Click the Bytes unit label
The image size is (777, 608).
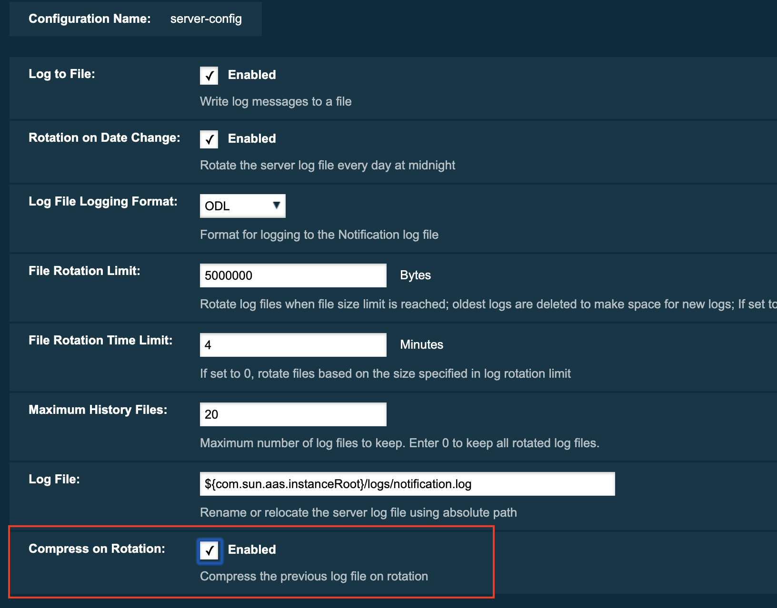[415, 275]
